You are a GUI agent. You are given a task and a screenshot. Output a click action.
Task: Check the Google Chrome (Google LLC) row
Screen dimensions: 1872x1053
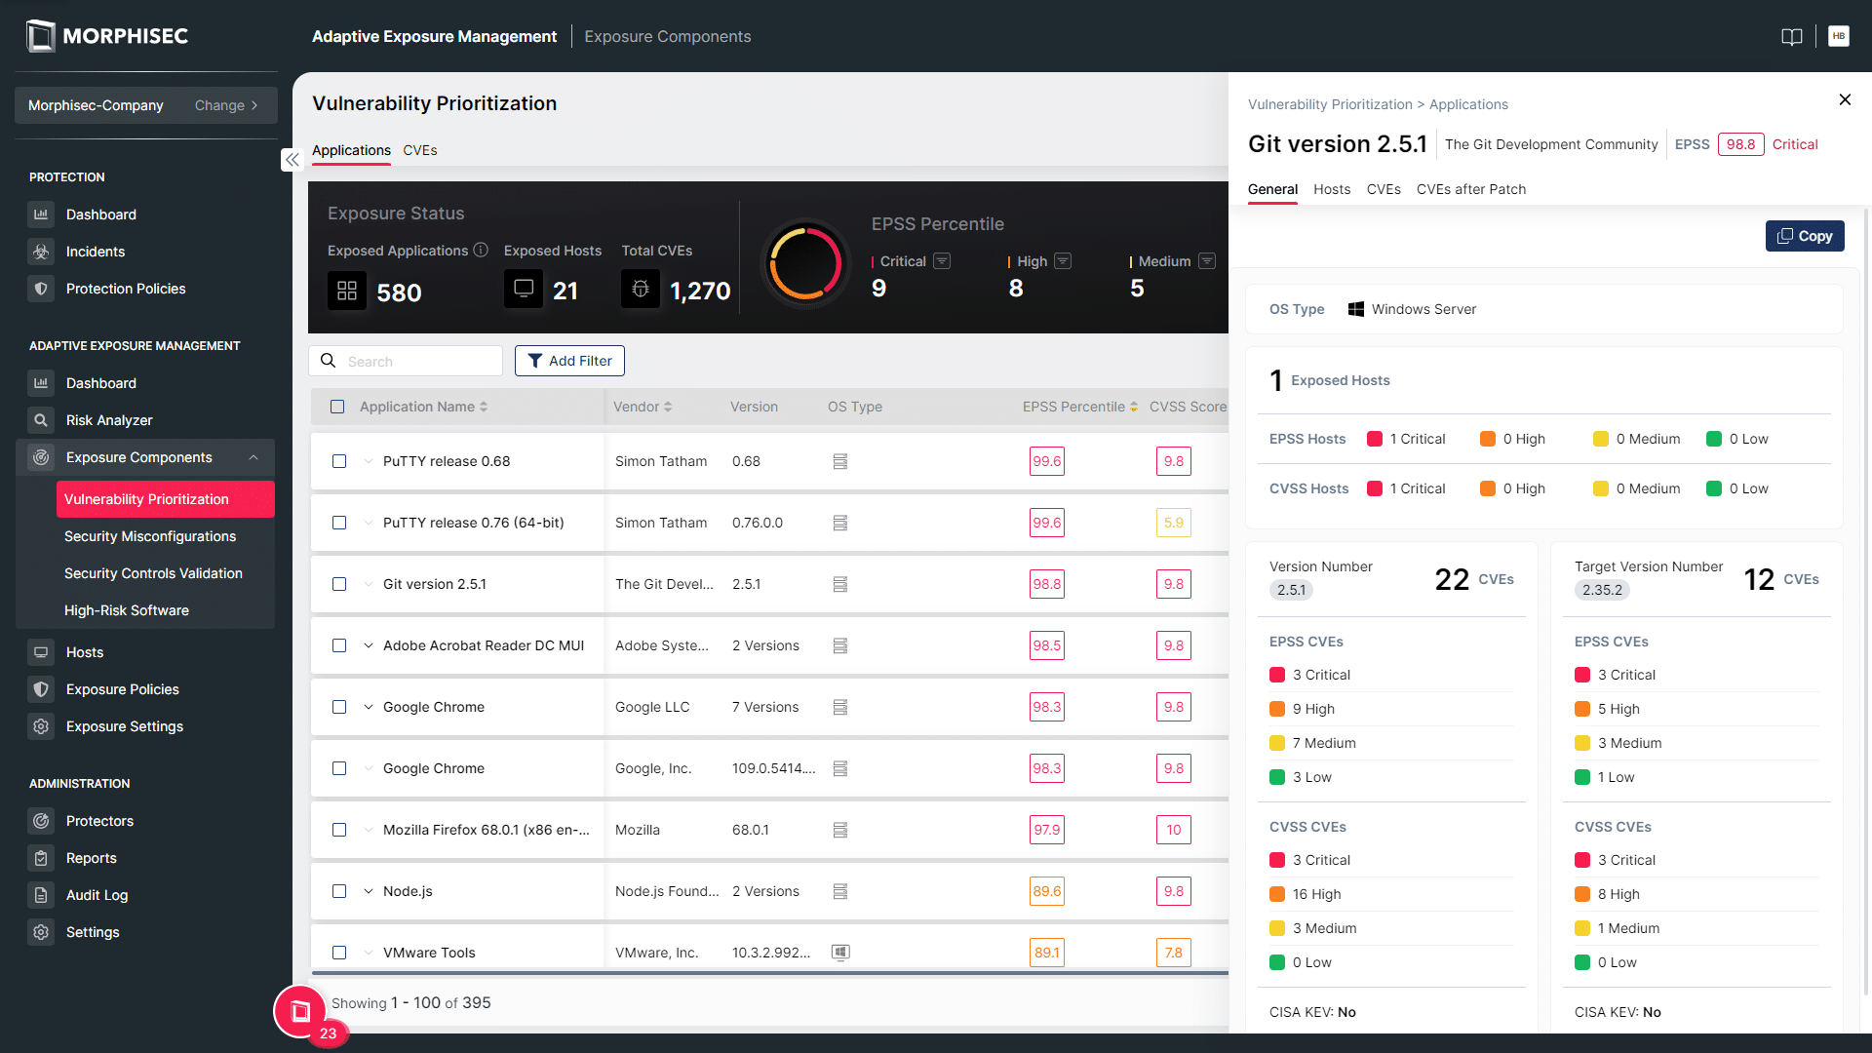coord(339,707)
